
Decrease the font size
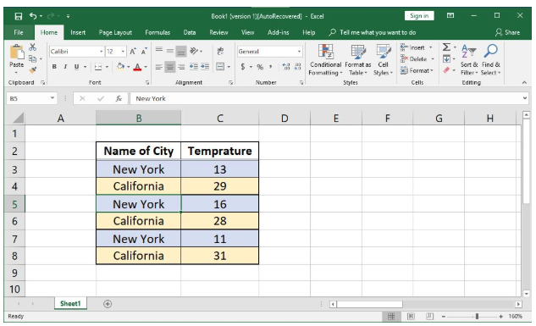pyautogui.click(x=144, y=52)
